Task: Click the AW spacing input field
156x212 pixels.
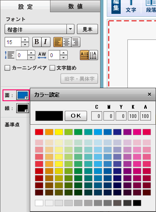Action: click(54, 55)
